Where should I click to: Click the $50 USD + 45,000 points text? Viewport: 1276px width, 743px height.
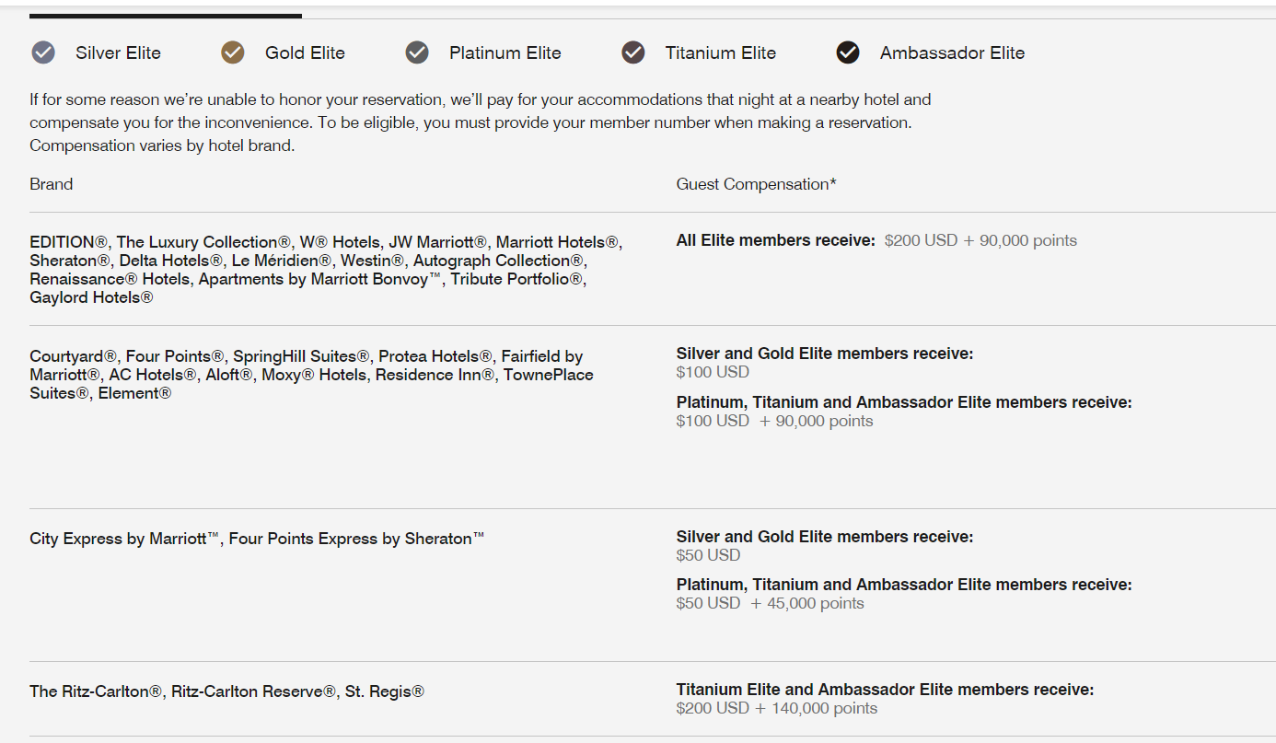click(x=771, y=604)
